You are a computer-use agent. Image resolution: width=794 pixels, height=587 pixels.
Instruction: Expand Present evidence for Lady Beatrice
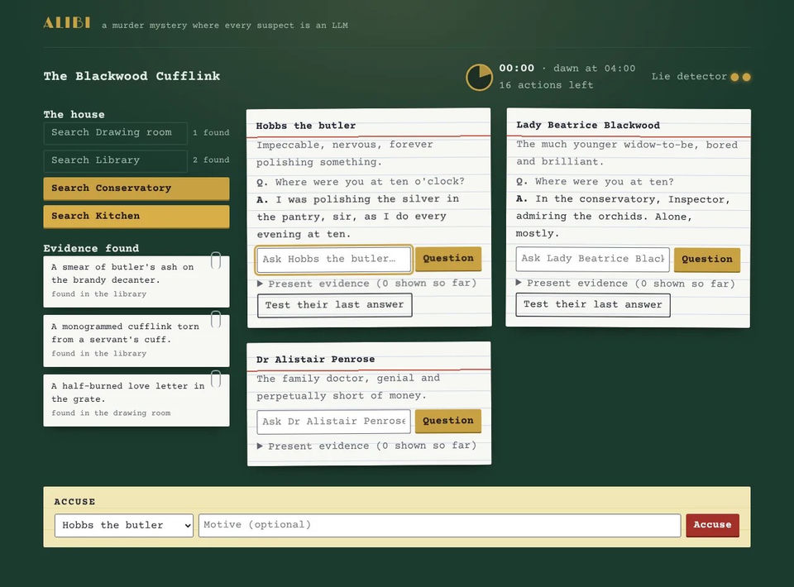click(625, 284)
